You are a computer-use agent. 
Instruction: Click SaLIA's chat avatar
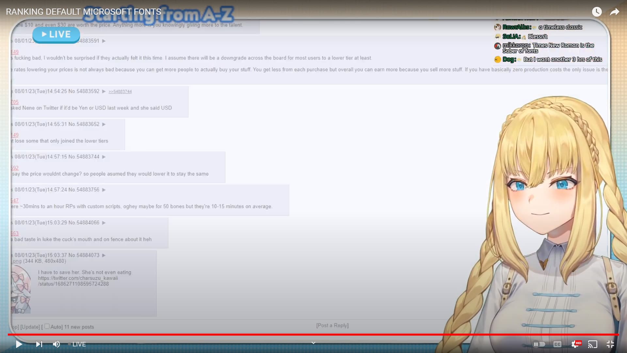497,36
